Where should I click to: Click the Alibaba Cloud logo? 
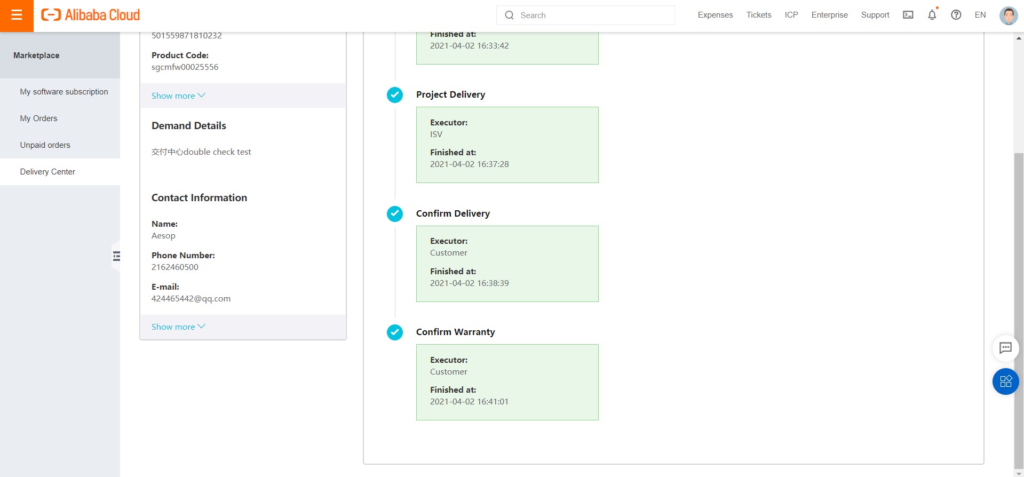(x=91, y=15)
